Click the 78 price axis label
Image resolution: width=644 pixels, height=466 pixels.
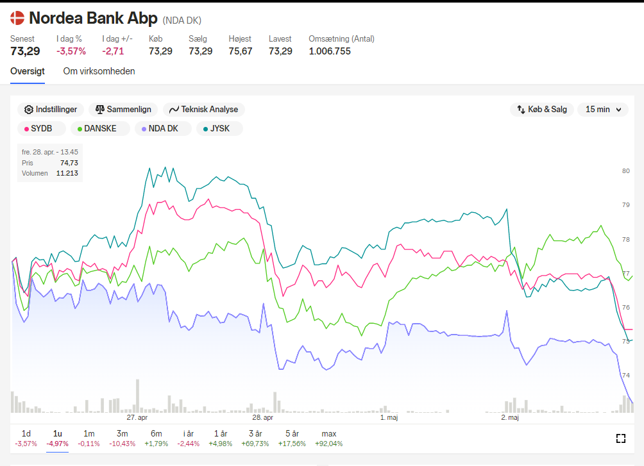[625, 239]
